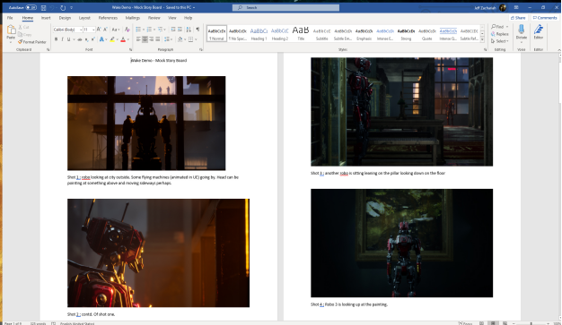
Task: Click the Undo arrow in title bar
Action: tap(52, 7)
